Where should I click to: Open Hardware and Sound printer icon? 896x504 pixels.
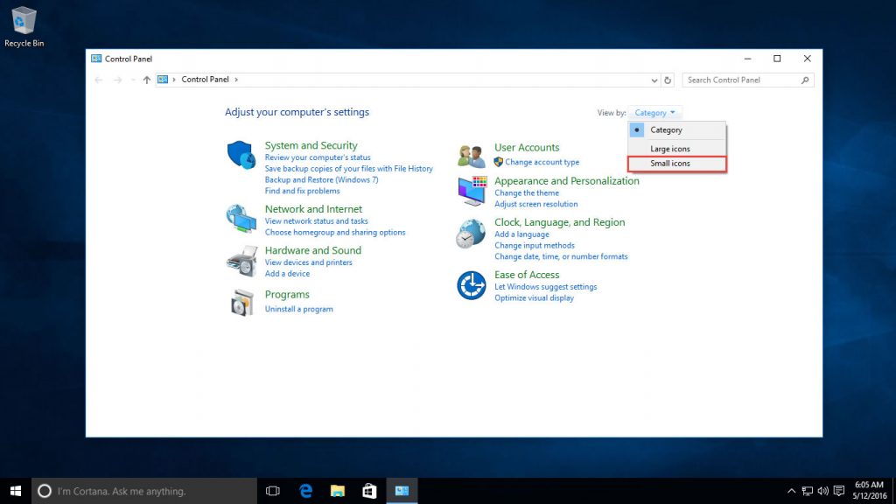241,260
